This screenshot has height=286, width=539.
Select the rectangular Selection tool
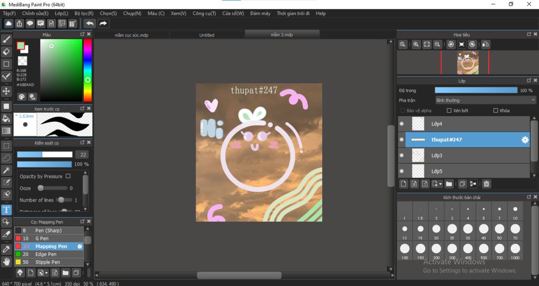(x=6, y=145)
